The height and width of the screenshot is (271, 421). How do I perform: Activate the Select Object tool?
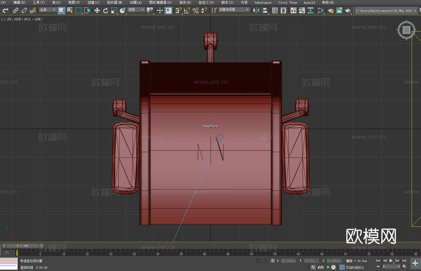(x=61, y=10)
